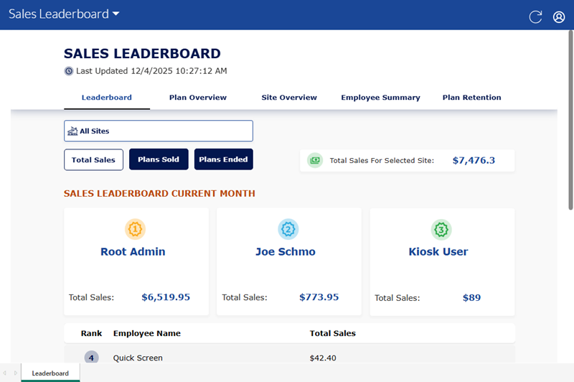Toggle the Plans Ended filter button
The image size is (574, 382).
[223, 159]
